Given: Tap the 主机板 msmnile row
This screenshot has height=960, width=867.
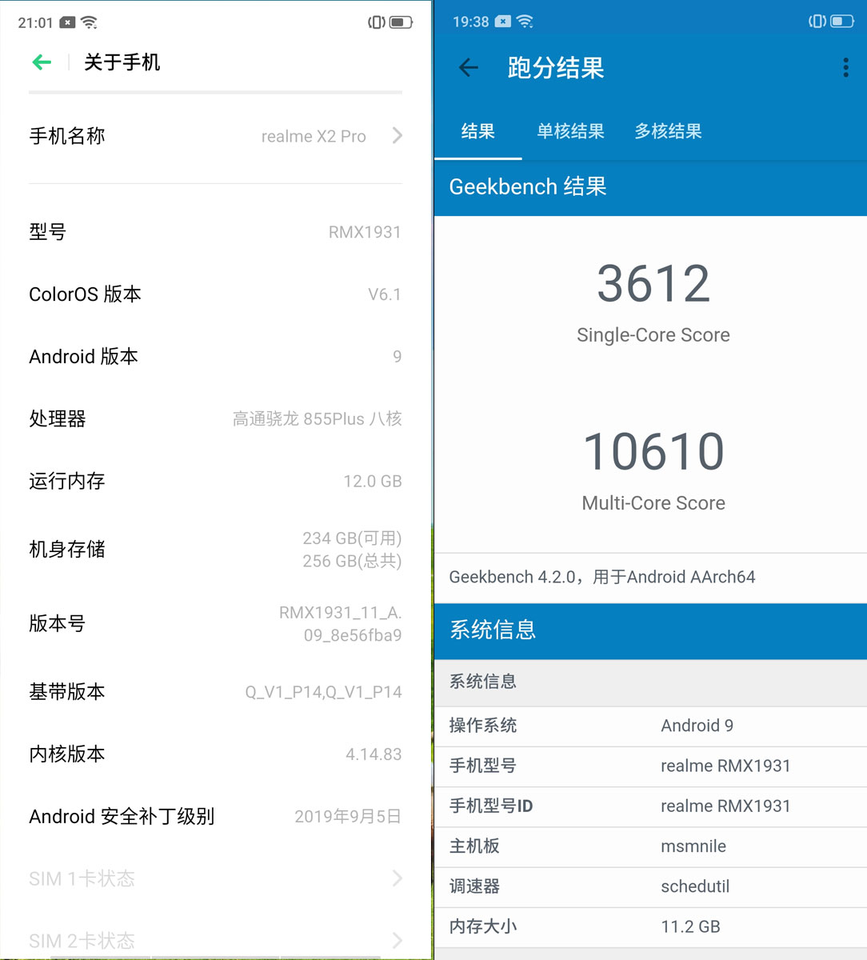Looking at the screenshot, I should point(650,846).
